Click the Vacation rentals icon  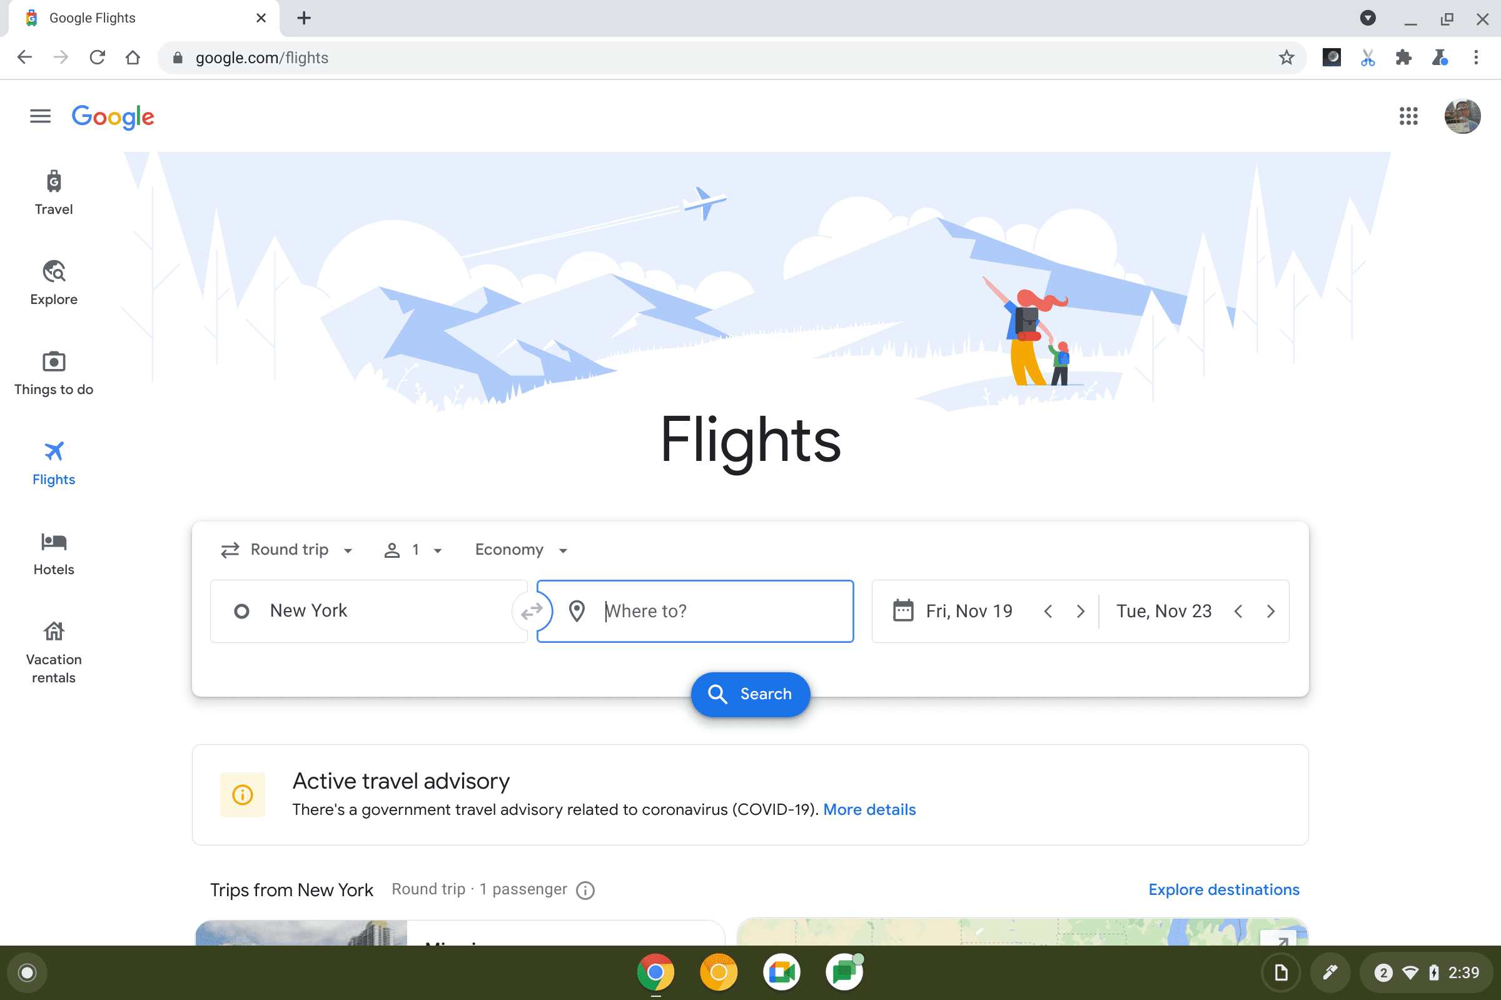(x=54, y=632)
